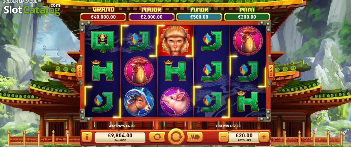Start the main spin button

pyautogui.click(x=176, y=137)
